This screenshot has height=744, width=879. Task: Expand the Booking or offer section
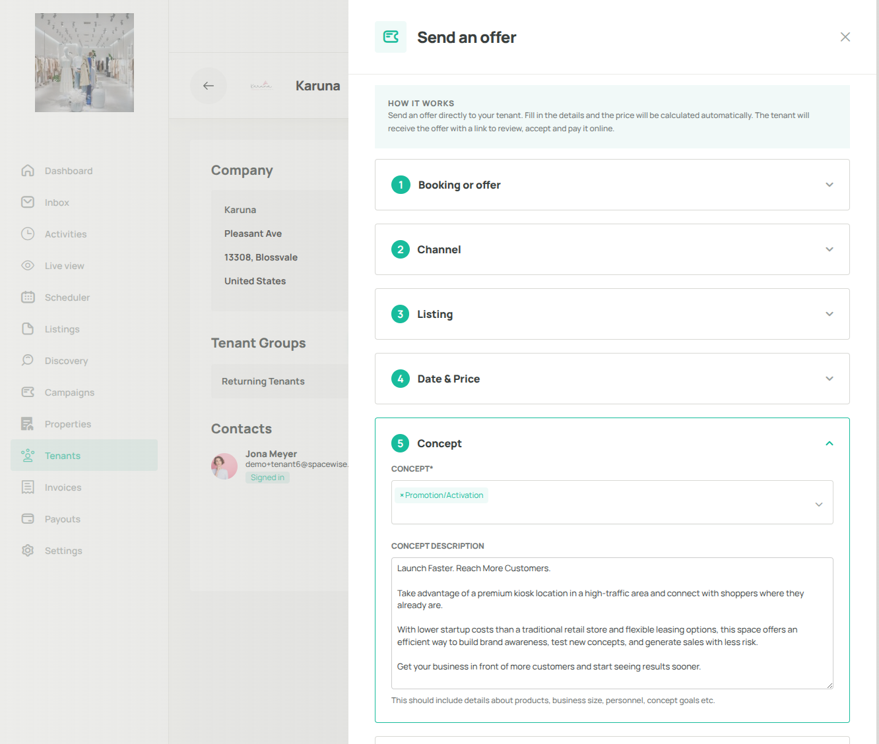pos(612,185)
